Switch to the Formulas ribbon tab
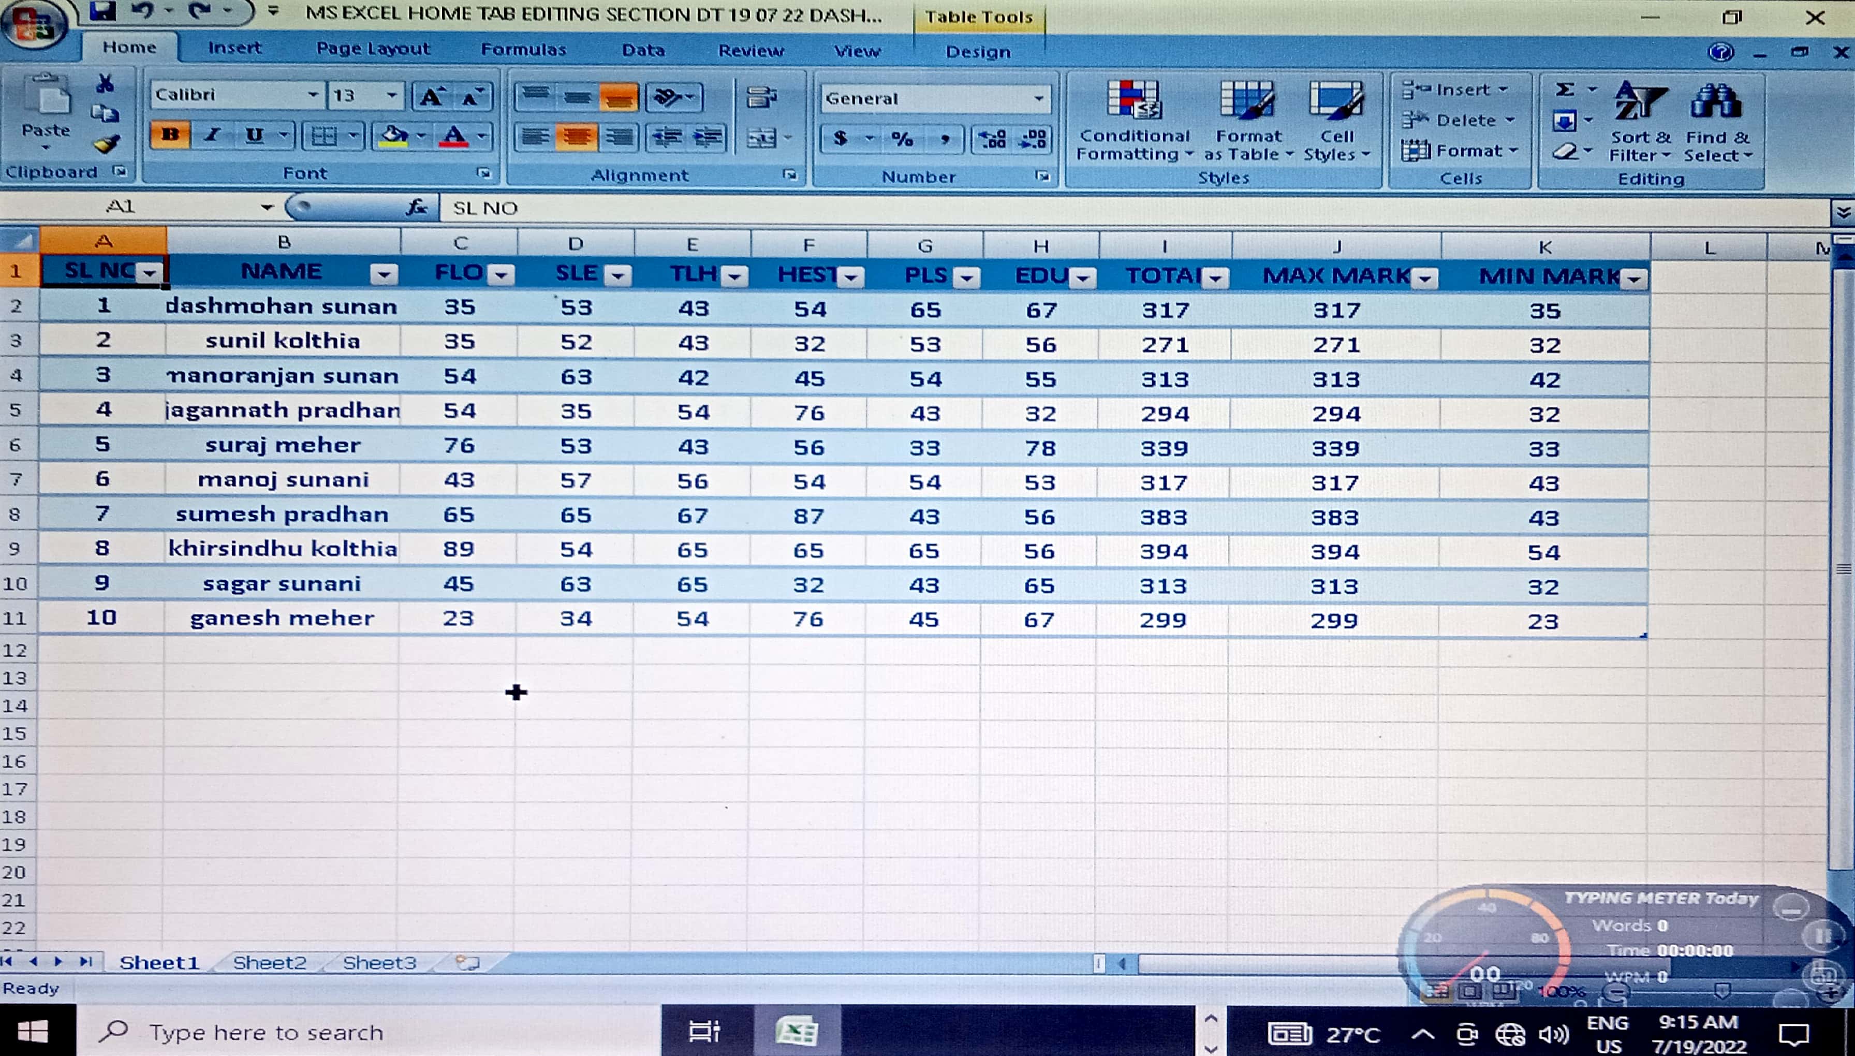 (523, 49)
